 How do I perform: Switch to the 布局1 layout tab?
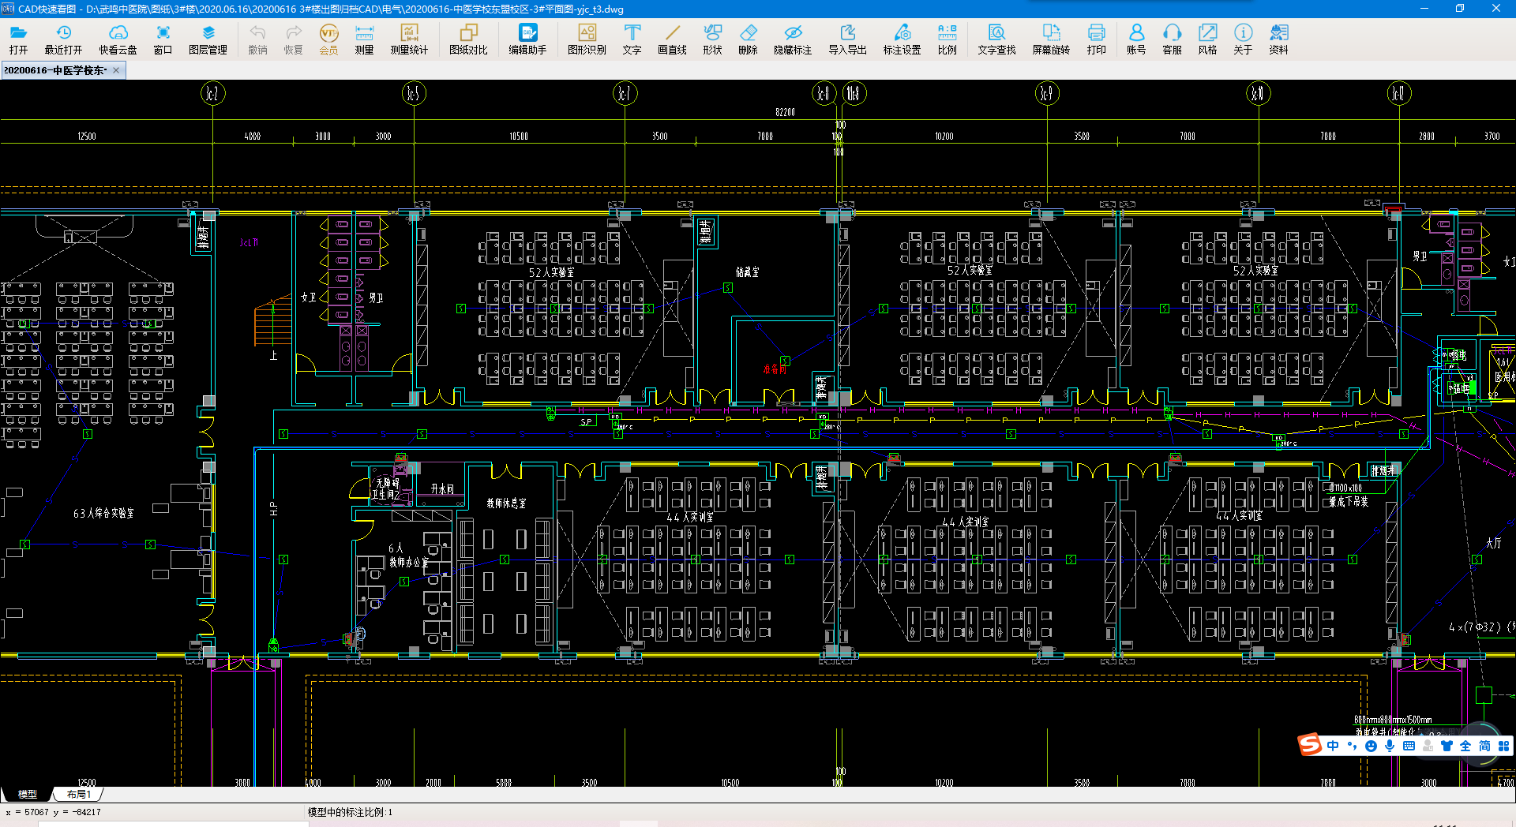click(78, 794)
